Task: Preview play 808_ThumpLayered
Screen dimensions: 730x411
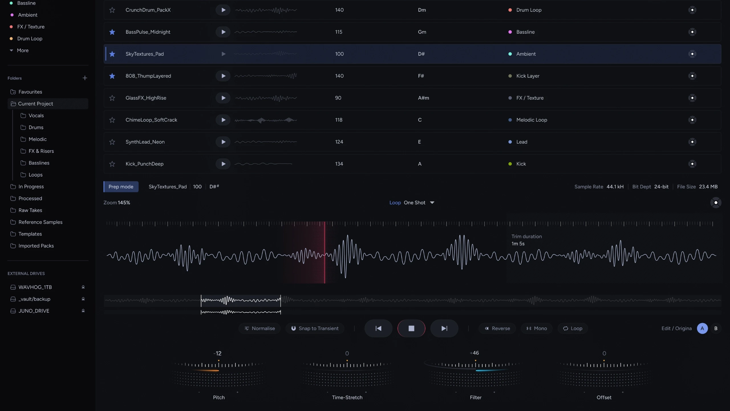Action: coord(223,76)
